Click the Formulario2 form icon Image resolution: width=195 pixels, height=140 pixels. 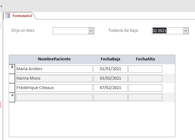point(7,16)
